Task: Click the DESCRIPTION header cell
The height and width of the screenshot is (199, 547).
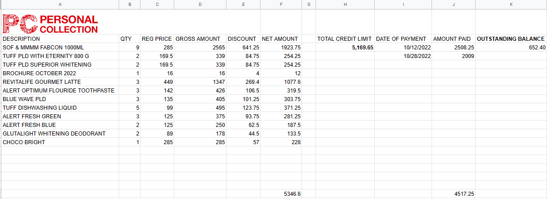Action: pyautogui.click(x=60, y=39)
